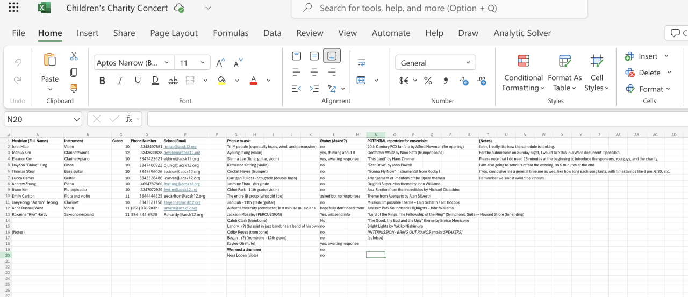Toggle Underline formatting
This screenshot has width=688, height=297.
coord(138,81)
